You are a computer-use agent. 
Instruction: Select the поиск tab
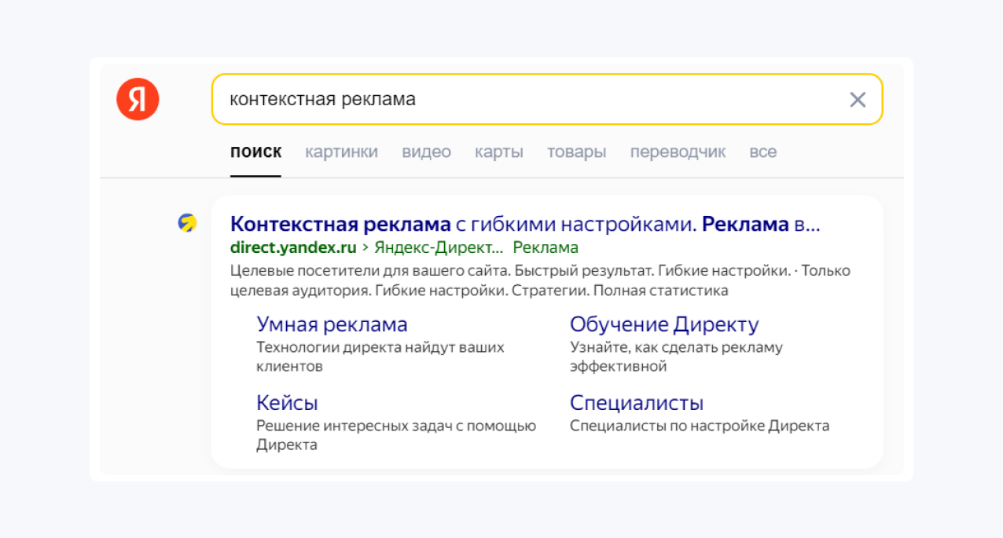tap(256, 152)
